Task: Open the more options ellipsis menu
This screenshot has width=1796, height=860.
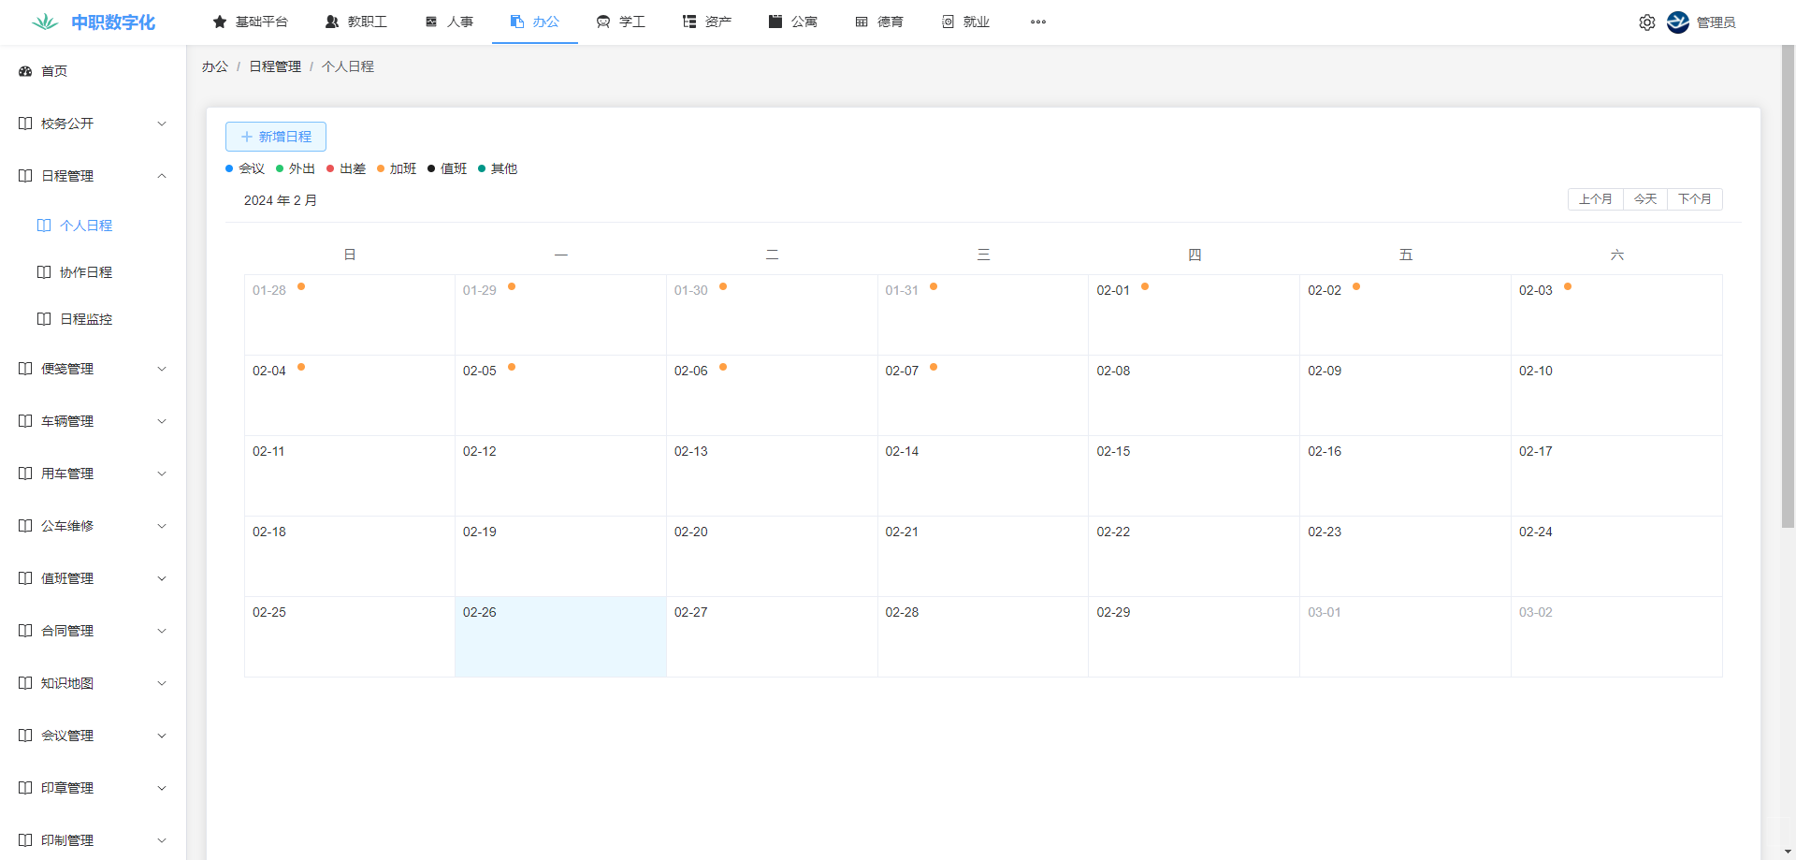Action: 1038,22
